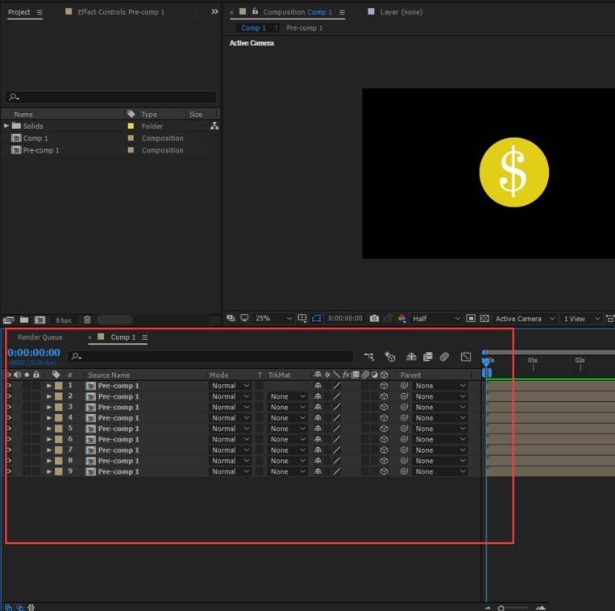Create a new folder in Project panel

pos(24,320)
